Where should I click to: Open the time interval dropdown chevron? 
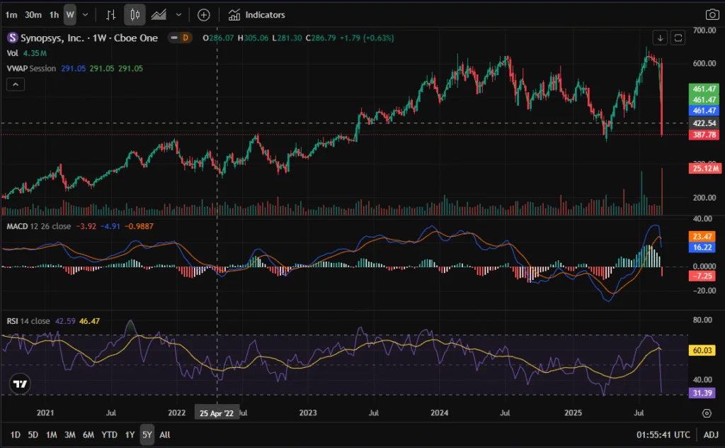[x=86, y=14]
